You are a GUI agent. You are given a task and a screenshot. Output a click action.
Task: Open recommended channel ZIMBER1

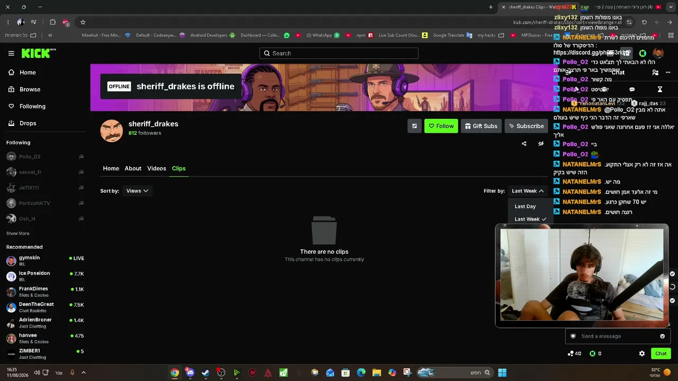pyautogui.click(x=45, y=353)
